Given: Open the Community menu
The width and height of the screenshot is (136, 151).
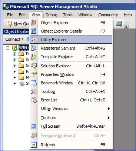Looking at the screenshot, I should pos(108,15).
